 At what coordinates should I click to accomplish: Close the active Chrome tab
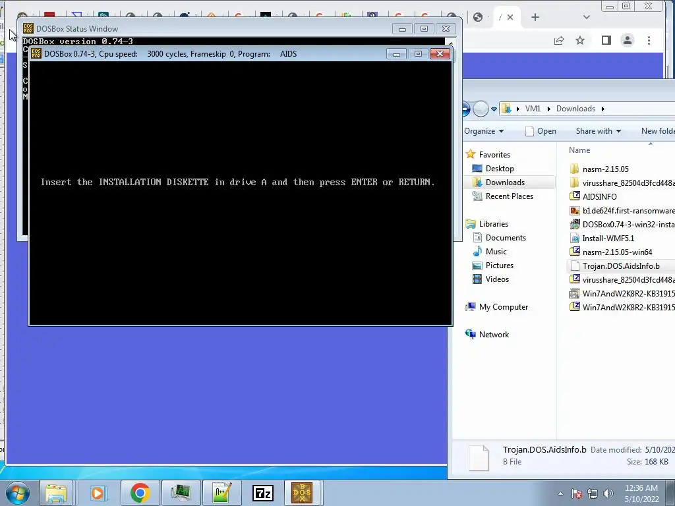[510, 17]
